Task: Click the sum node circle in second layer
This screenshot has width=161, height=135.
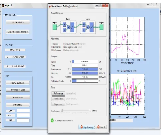Action: point(88,27)
